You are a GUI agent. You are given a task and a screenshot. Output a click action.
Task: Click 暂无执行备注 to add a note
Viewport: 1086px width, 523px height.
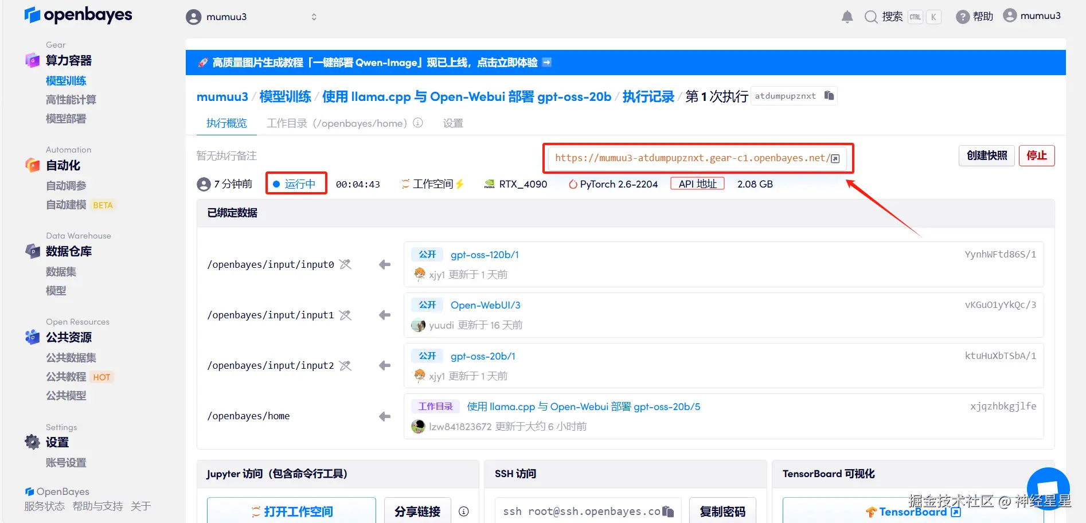click(226, 155)
